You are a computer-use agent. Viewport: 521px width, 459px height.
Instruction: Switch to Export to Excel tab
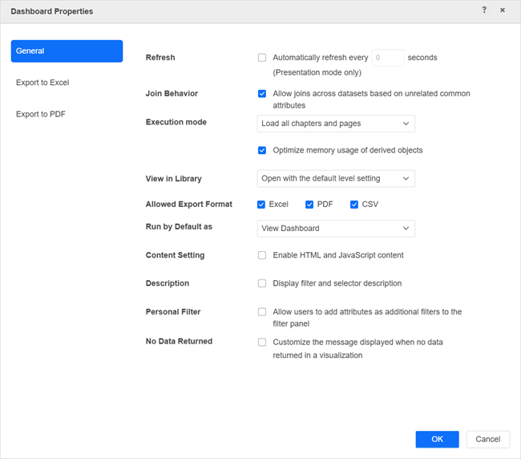coord(42,83)
